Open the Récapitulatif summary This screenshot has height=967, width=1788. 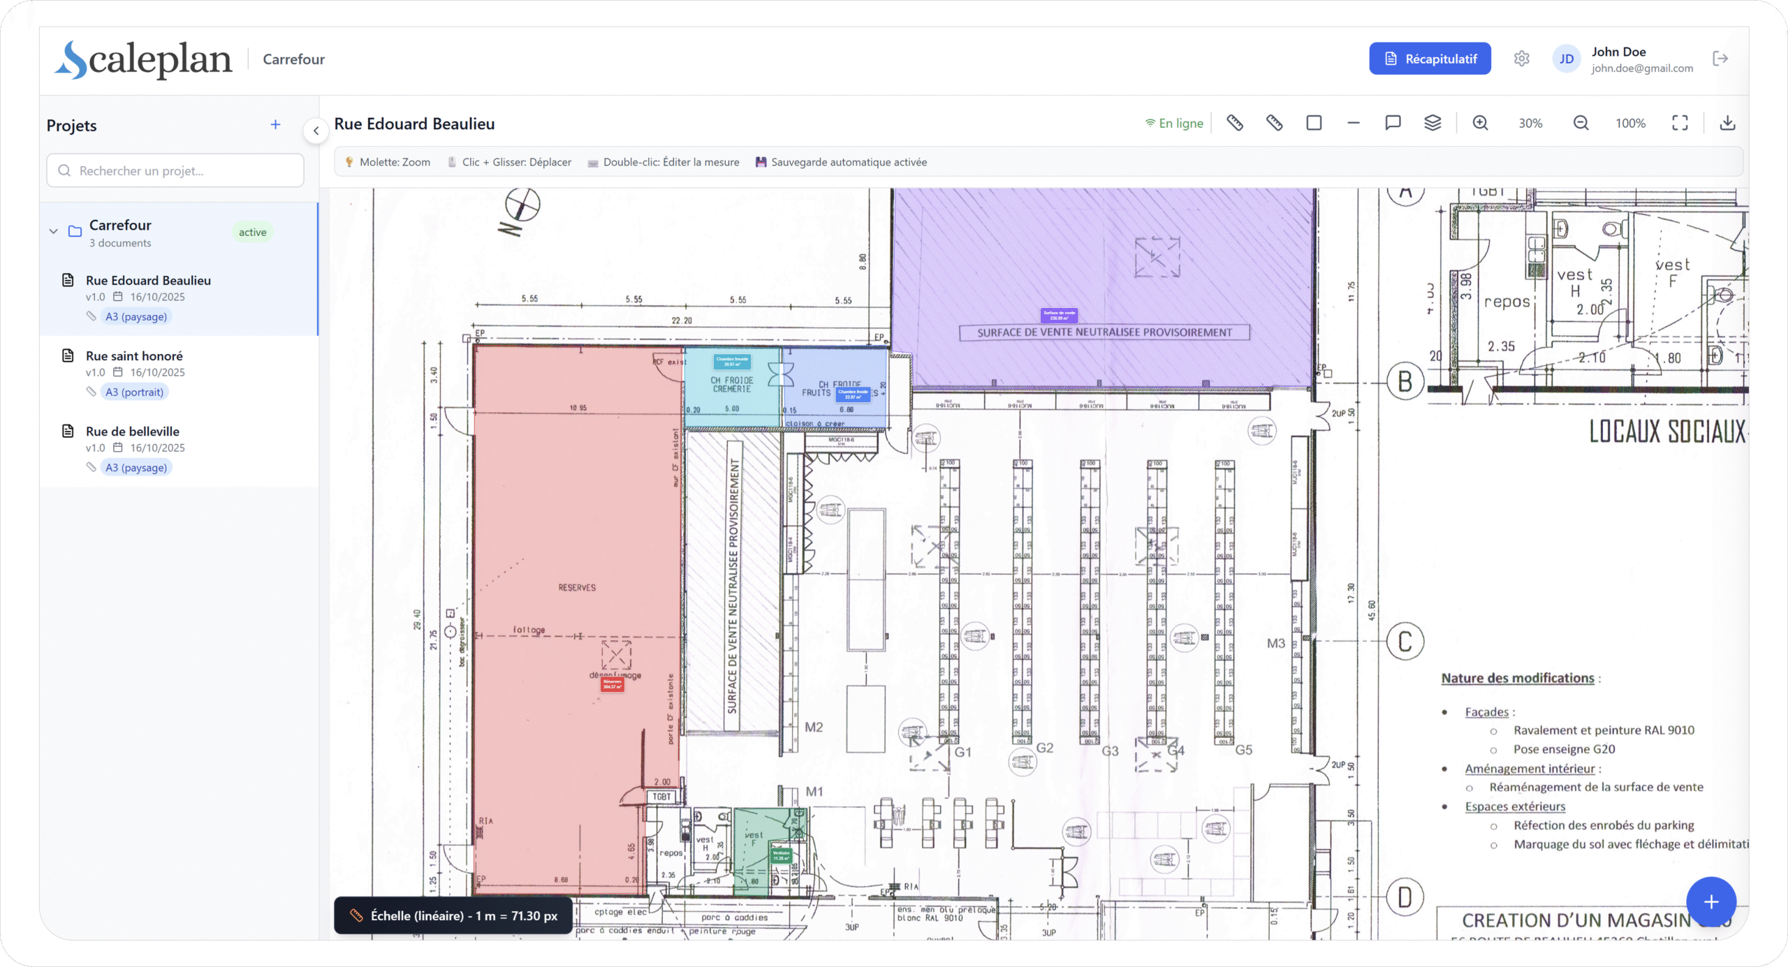tap(1430, 59)
